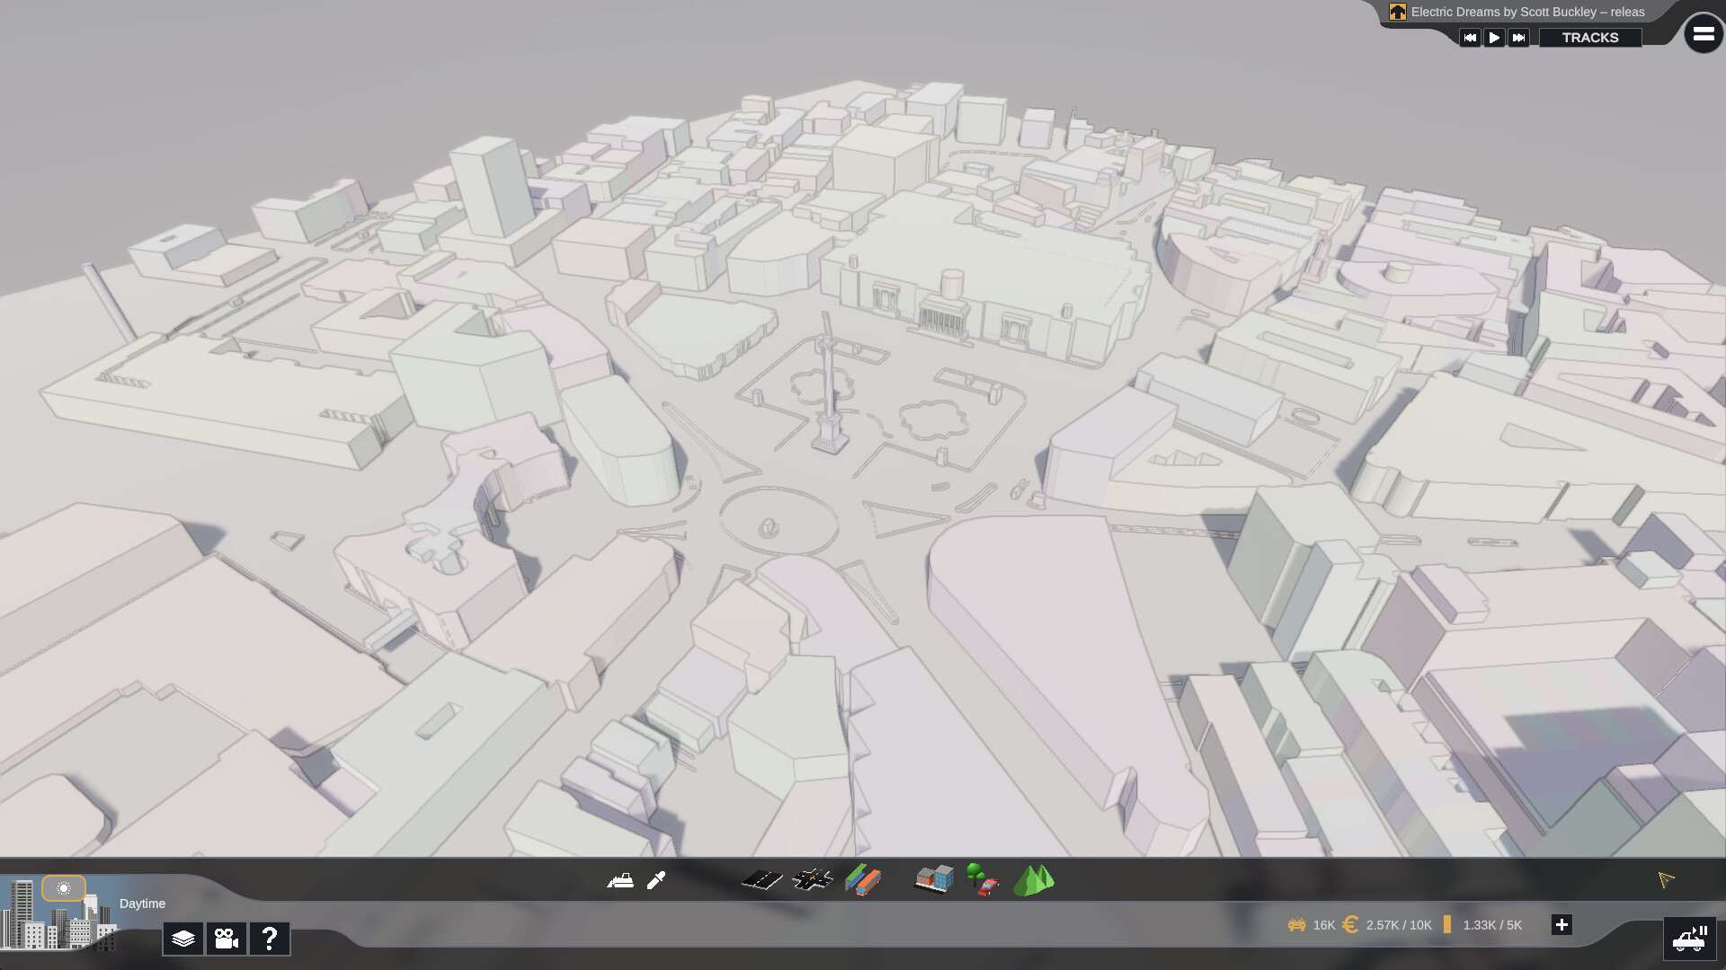Open the TRACKS music list
The width and height of the screenshot is (1726, 970).
[1591, 37]
